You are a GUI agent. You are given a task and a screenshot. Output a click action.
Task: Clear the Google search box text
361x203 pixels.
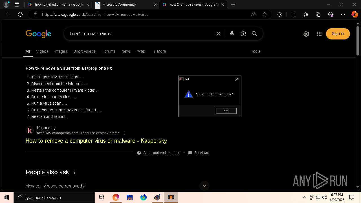[x=218, y=34]
